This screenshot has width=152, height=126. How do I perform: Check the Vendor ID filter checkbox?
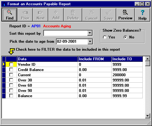pos(11,64)
